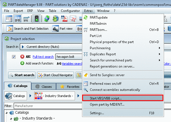Image resolution: width=171 pixels, height=122 pixels.
Task: Expand the Duplicates Report submenu
Action: pos(160,54)
